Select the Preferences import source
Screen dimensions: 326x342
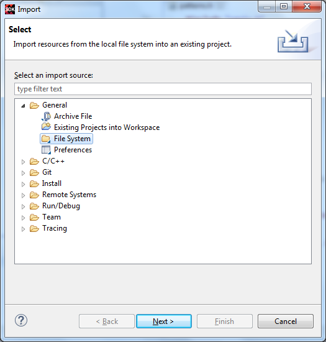click(x=73, y=150)
